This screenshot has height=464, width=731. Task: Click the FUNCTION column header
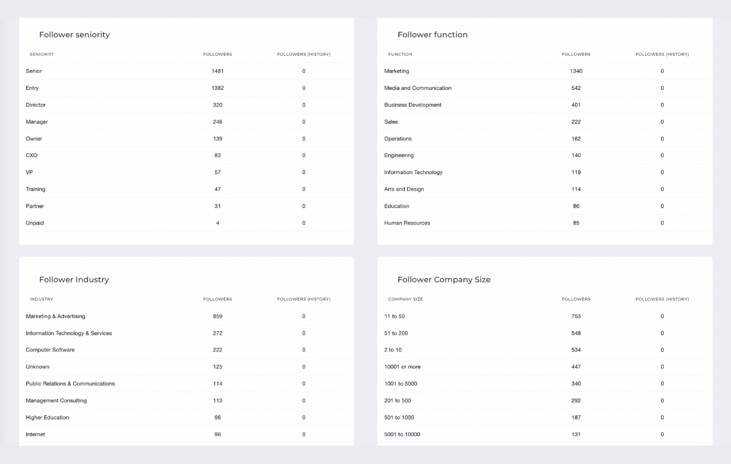point(400,55)
